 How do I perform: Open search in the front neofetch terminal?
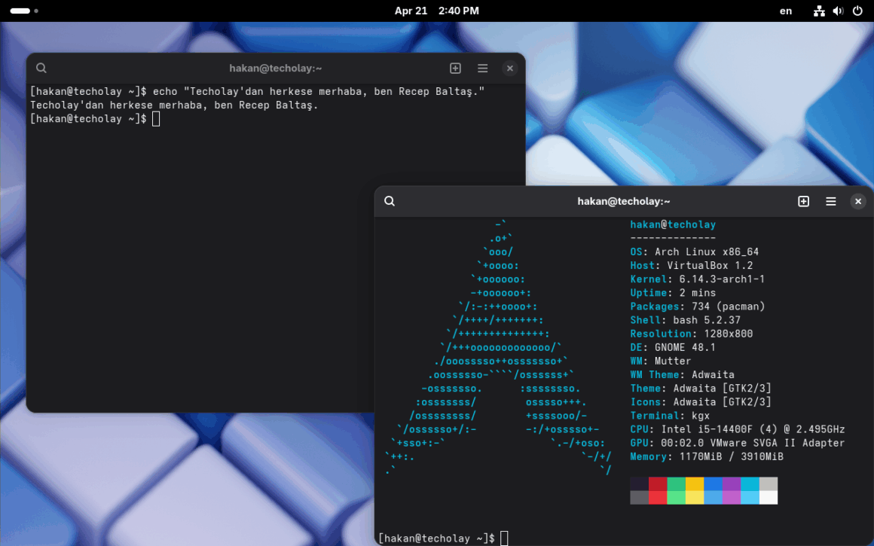pyautogui.click(x=390, y=201)
